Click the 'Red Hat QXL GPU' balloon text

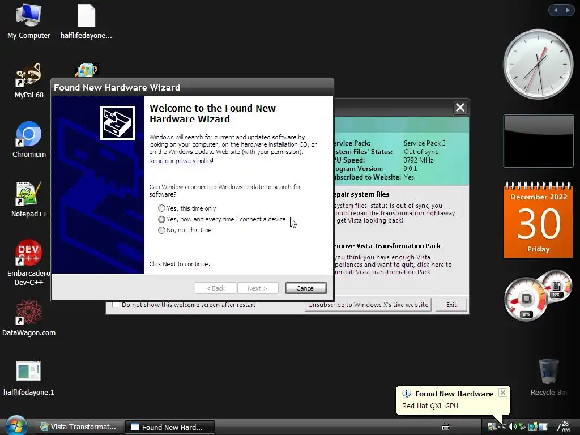point(430,406)
